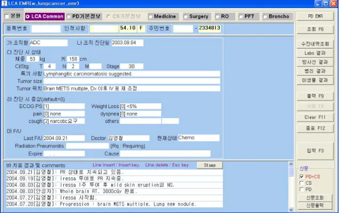Click the empty Tumor size field
Viewport: 340px width, 213px height.
131,81
